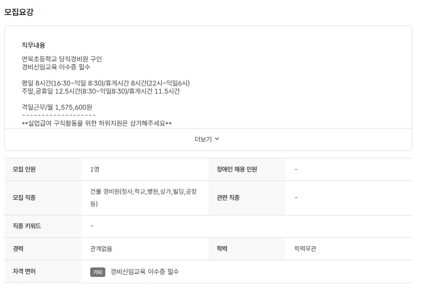The width and height of the screenshot is (443, 301).
Task: Click the 관련 직종 label cell
Action: click(228, 198)
